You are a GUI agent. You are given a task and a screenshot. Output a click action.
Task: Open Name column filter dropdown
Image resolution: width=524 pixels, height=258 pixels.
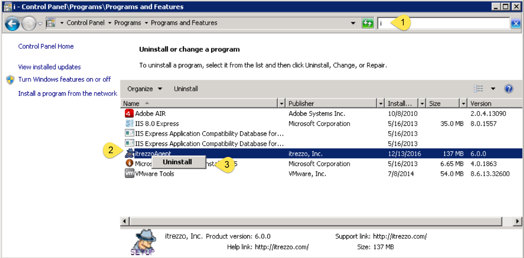[281, 103]
